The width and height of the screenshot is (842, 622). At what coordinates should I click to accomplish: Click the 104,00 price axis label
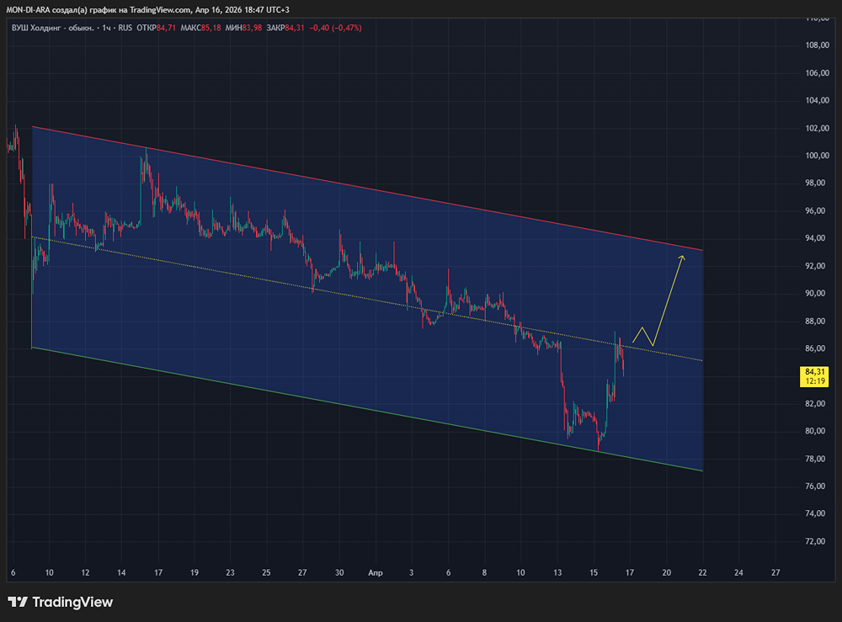coord(818,100)
